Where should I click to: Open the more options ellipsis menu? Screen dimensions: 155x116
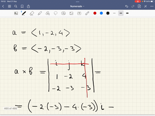click(152, 6)
